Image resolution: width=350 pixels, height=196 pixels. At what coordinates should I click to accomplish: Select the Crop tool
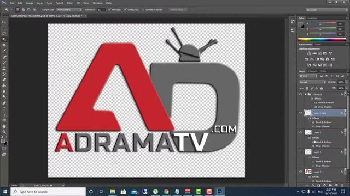pos(4,45)
